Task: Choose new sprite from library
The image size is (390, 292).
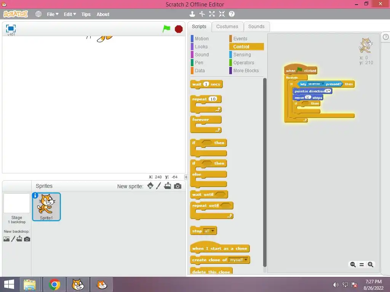Action: pyautogui.click(x=150, y=186)
